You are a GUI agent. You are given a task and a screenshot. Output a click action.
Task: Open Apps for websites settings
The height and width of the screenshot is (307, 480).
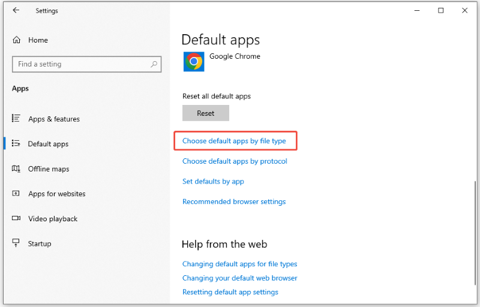pyautogui.click(x=56, y=194)
